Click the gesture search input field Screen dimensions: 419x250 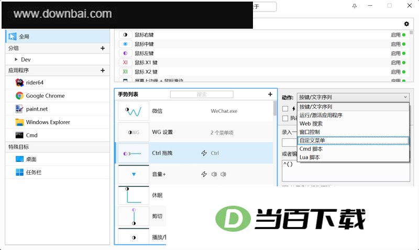202,94
